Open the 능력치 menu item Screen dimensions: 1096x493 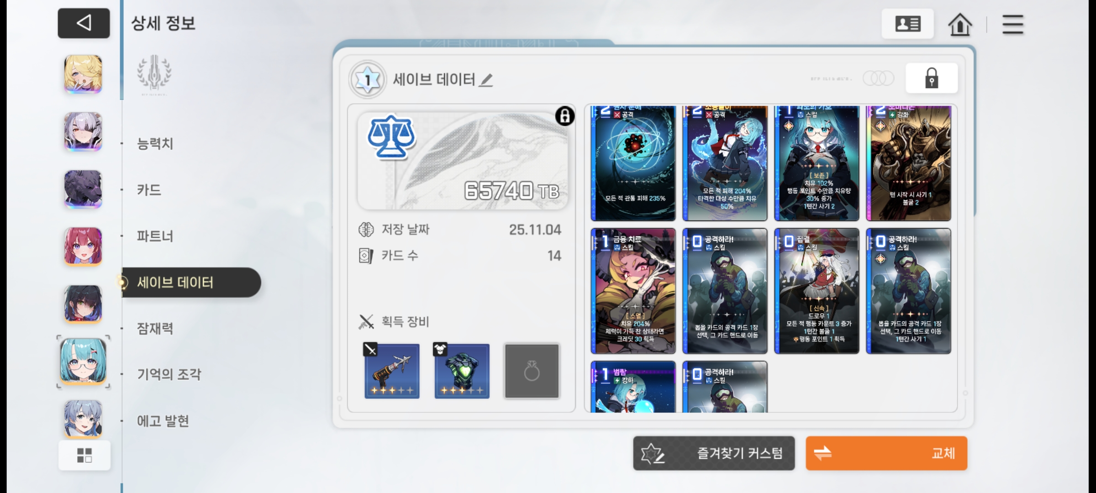point(155,144)
